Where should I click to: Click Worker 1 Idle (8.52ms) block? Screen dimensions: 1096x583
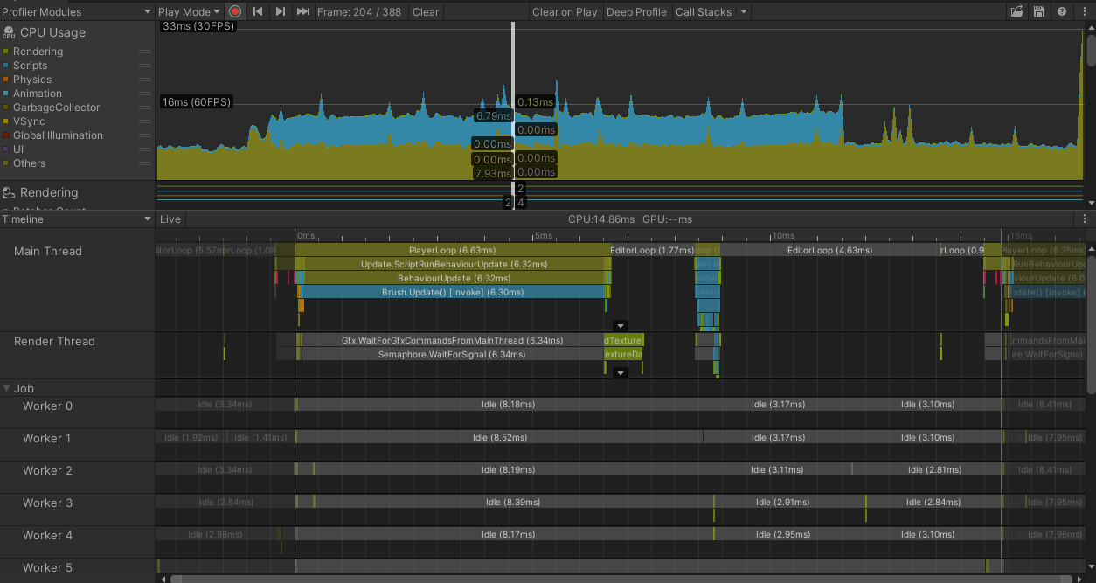pos(499,437)
